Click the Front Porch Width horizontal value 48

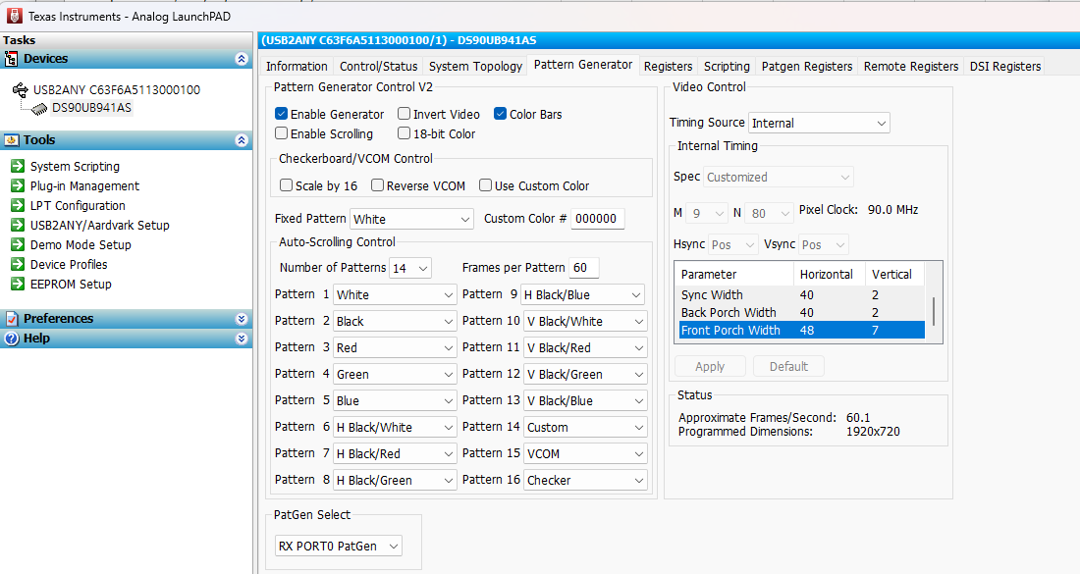(806, 331)
